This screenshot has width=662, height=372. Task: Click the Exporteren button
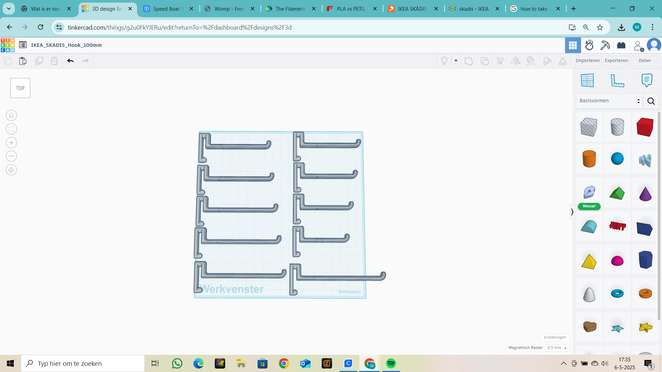(616, 61)
